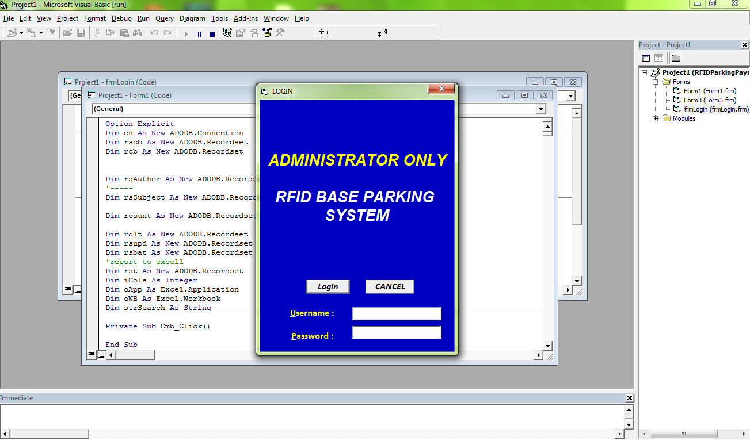750x440 pixels.
Task: Open the Properties Window toolbar icon
Action: click(x=241, y=33)
